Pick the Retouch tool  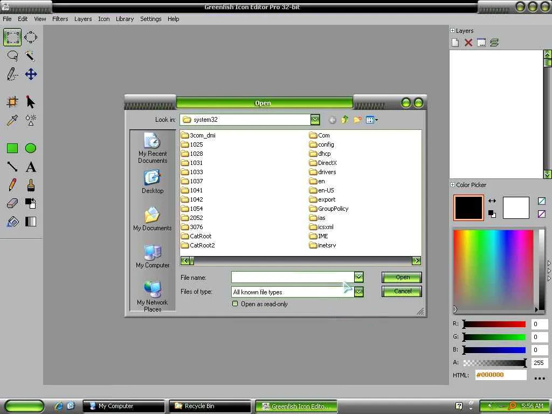31,120
